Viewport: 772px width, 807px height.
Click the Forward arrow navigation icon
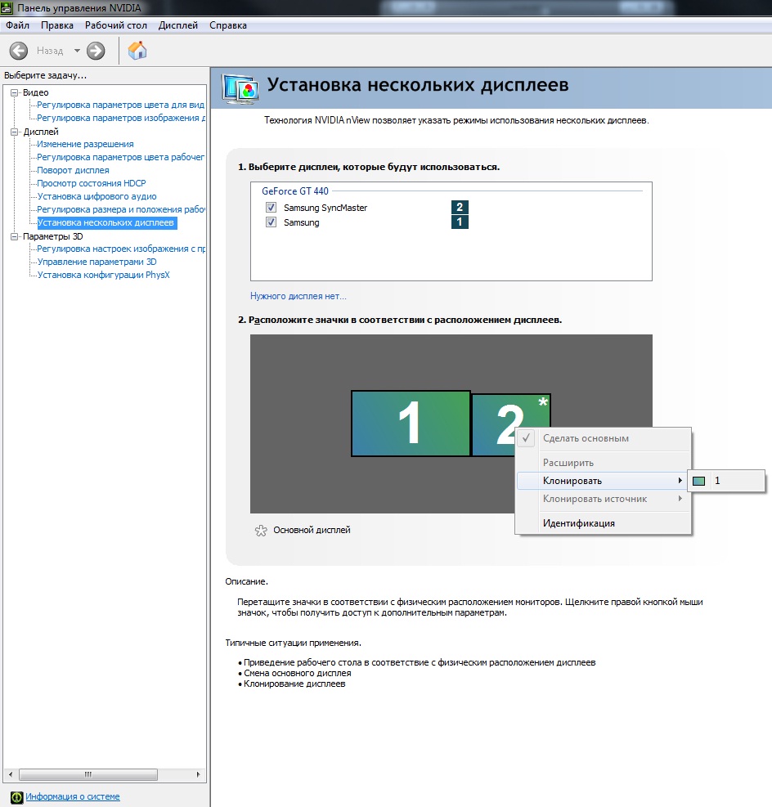[x=96, y=51]
